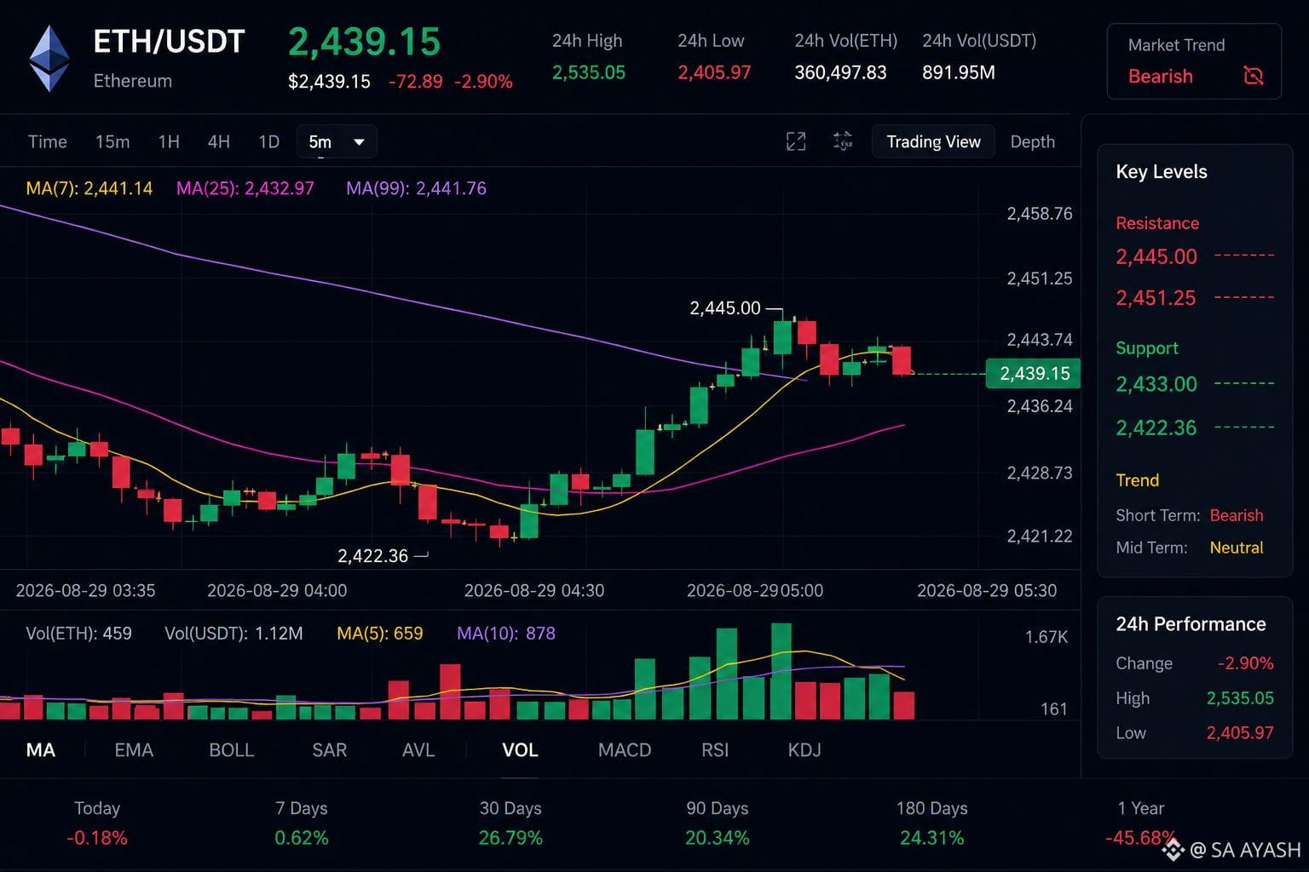Click the 24h High value 2,535.05 in header

[x=589, y=72]
